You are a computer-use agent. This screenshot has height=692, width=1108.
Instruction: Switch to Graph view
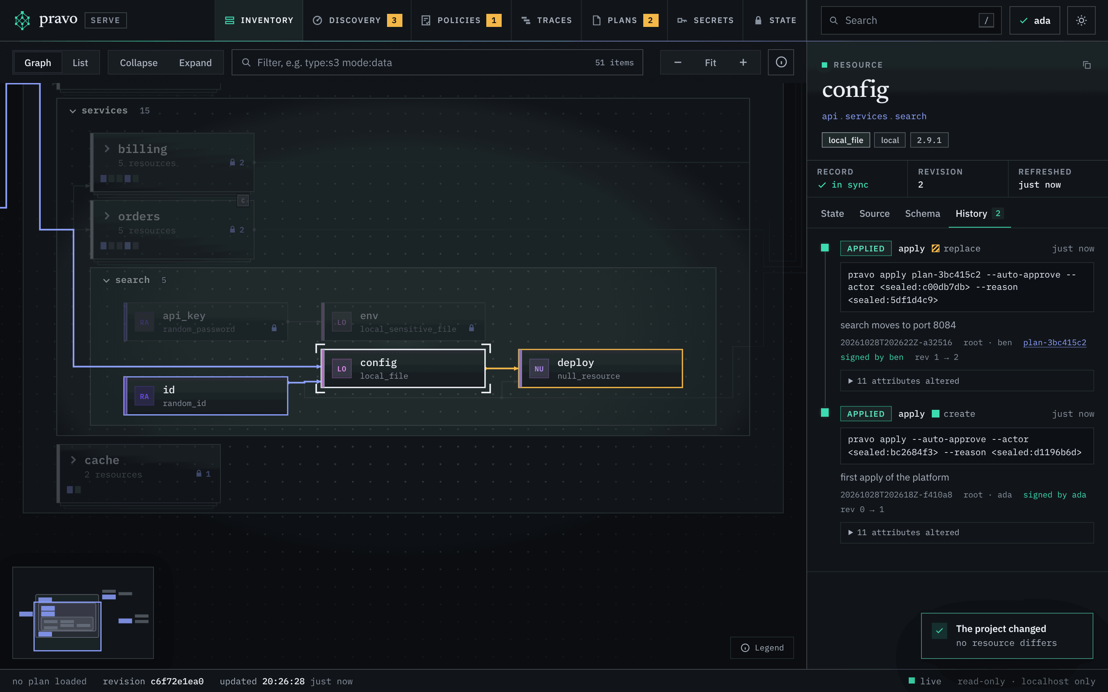[x=38, y=63]
